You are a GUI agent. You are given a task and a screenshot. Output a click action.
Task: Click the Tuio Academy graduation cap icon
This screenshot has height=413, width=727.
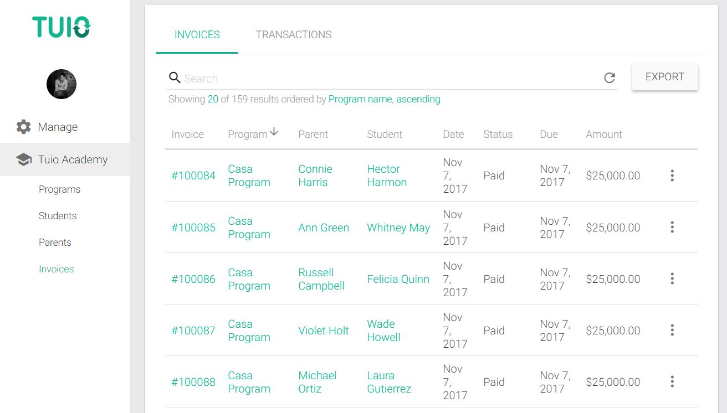23,159
